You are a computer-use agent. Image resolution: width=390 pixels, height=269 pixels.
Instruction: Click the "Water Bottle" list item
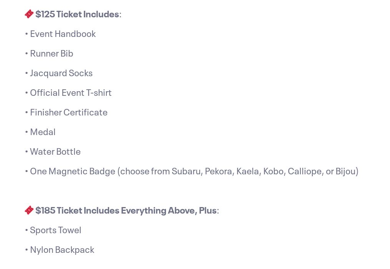[55, 152]
